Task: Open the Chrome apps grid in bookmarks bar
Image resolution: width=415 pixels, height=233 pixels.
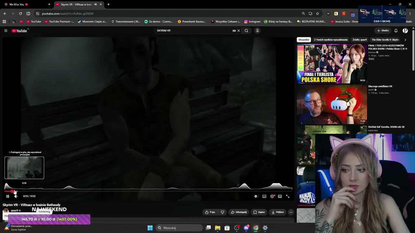Action: (x=4, y=22)
